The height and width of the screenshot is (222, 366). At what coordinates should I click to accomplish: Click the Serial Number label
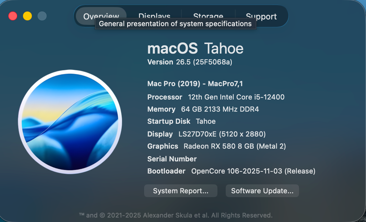pyautogui.click(x=172, y=159)
